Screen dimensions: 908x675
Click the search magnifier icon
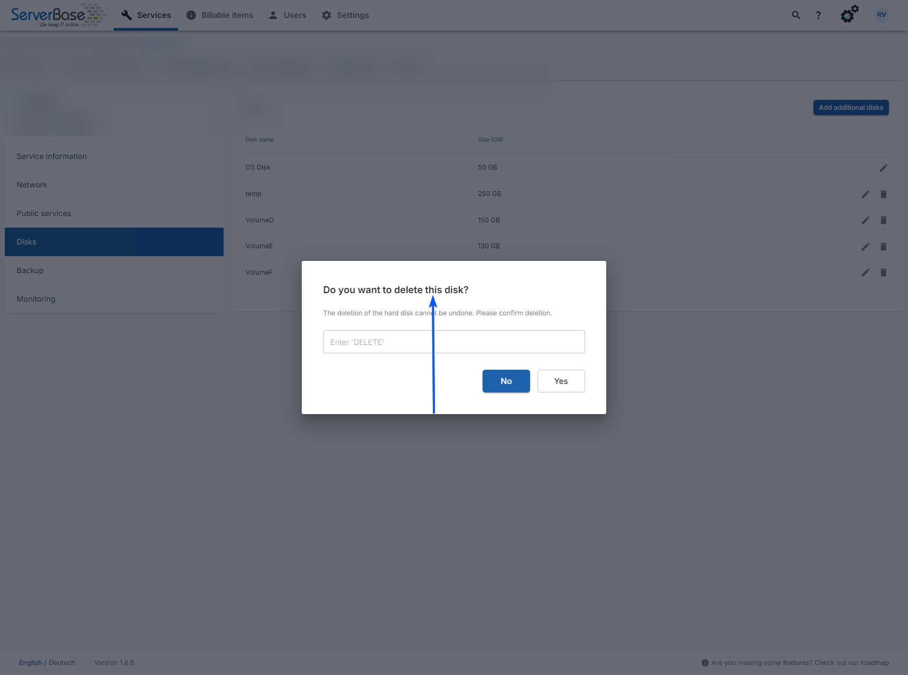click(795, 15)
